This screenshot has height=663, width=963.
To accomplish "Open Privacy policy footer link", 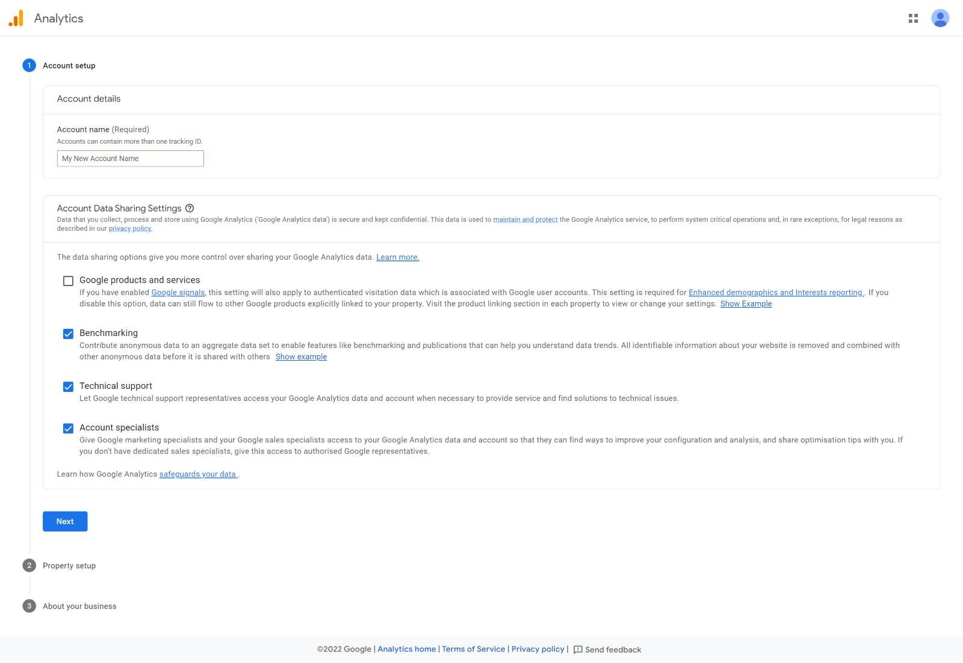I will [x=538, y=649].
